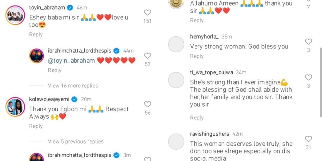Open ibrahimchatta_lordthespis username at 44m
The width and height of the screenshot is (322, 161).
point(80,51)
